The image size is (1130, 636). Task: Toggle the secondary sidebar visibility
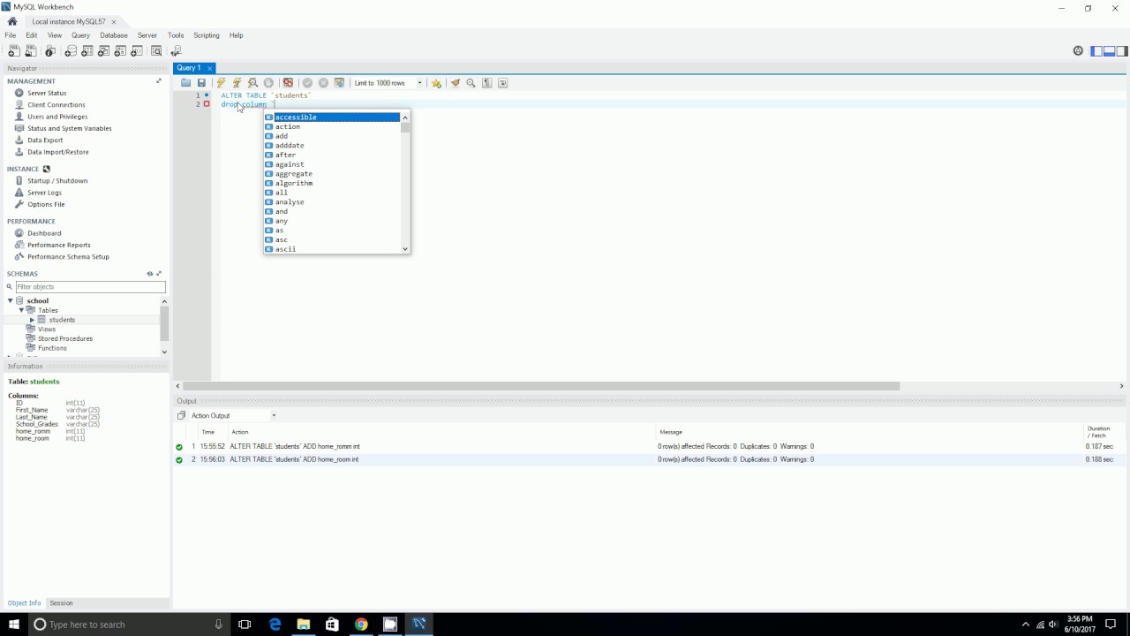1121,51
